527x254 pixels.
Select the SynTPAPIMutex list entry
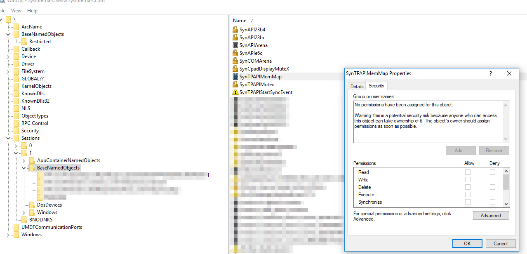click(x=256, y=85)
